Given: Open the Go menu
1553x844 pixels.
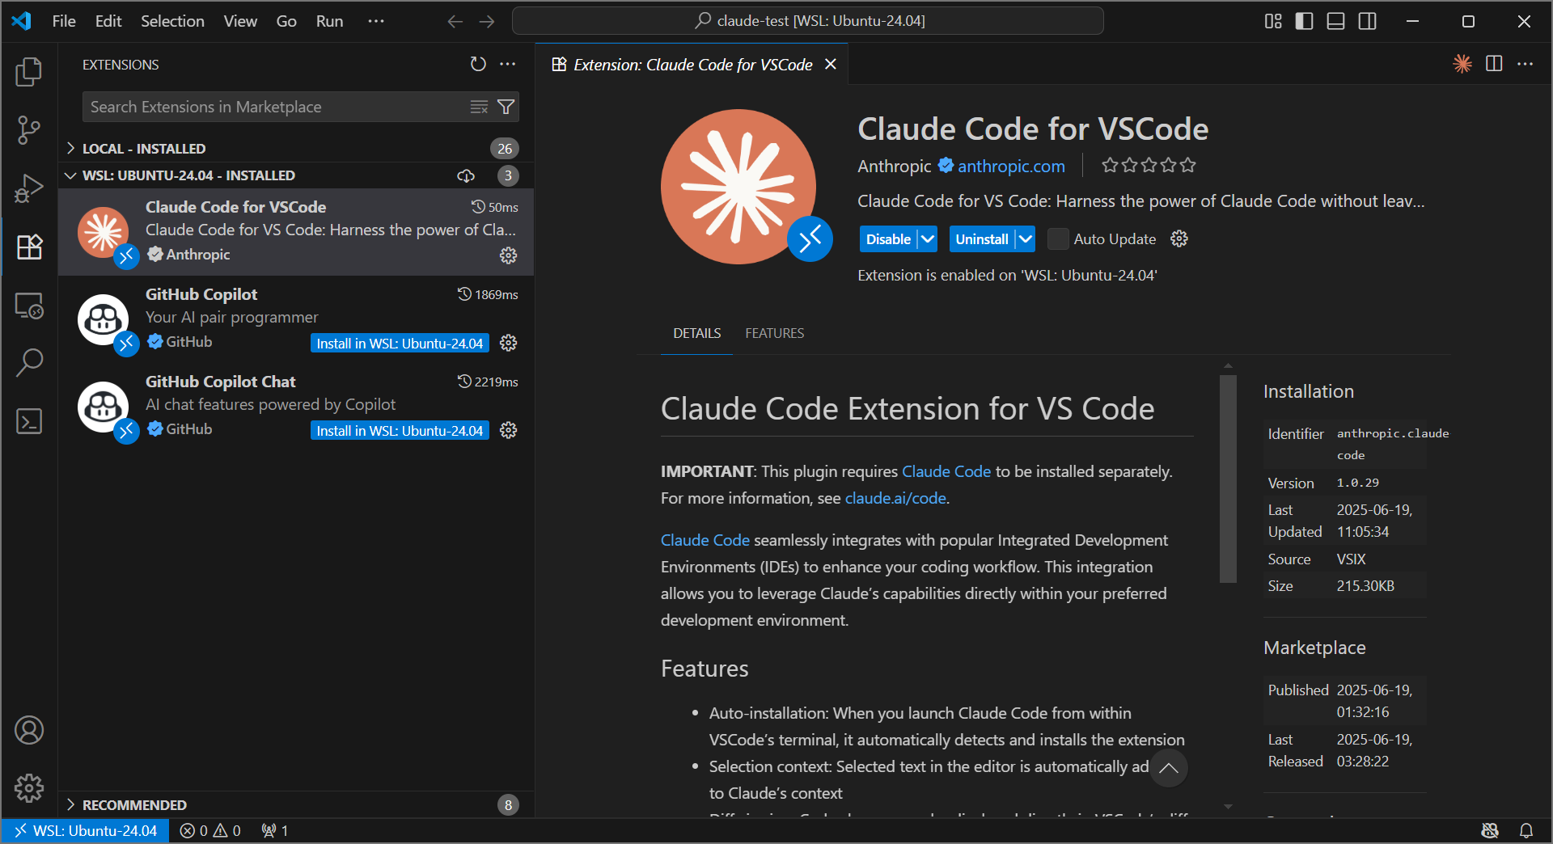Looking at the screenshot, I should tap(286, 21).
